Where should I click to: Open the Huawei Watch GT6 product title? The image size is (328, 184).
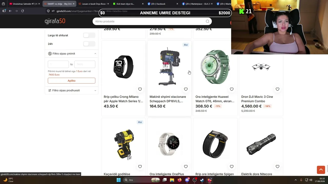point(215,99)
